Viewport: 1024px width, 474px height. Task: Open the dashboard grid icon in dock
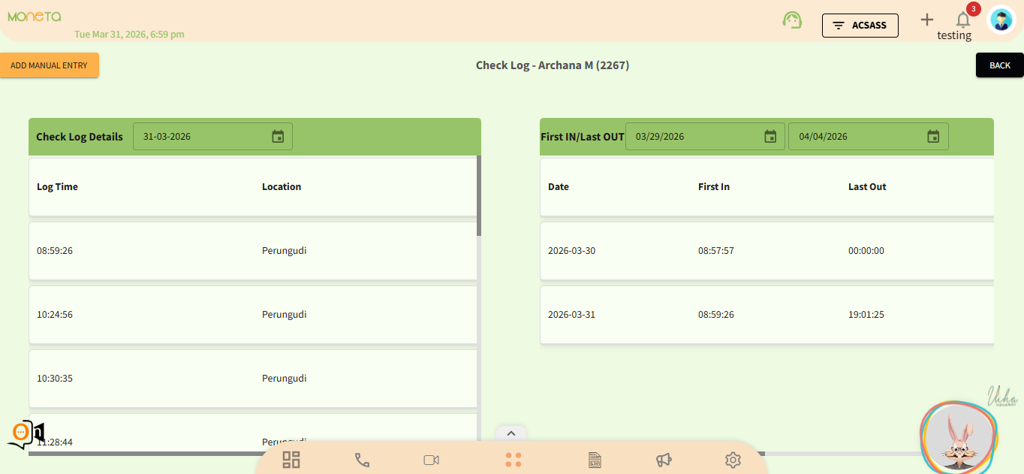291,460
